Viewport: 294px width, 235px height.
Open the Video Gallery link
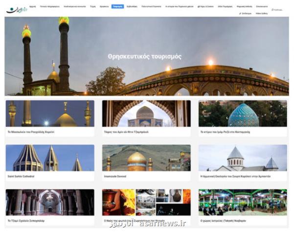[262, 13]
